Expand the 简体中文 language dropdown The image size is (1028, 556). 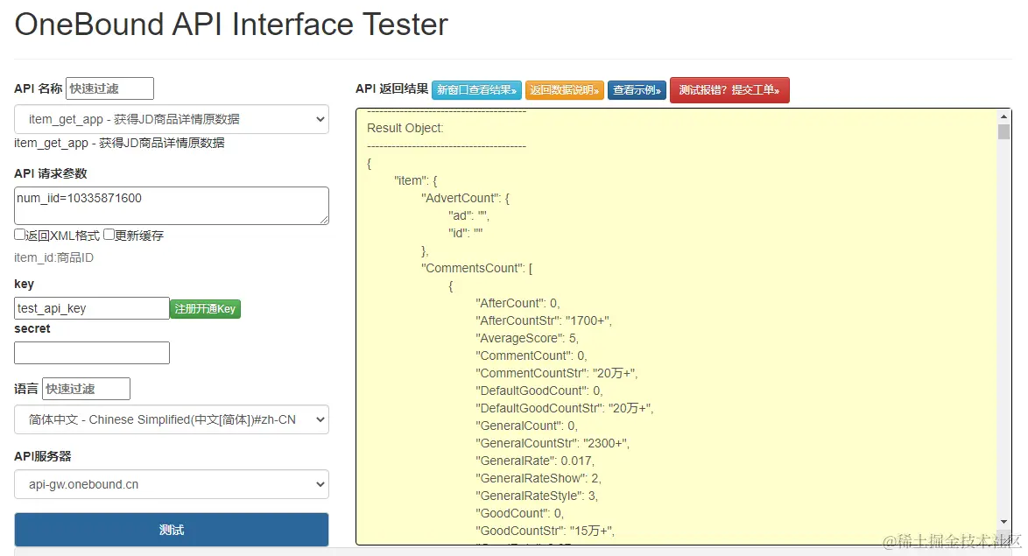[172, 419]
